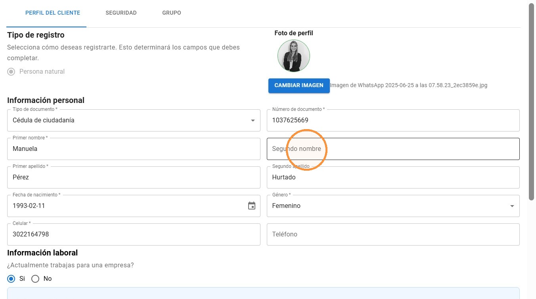Choose the No radio option
The image size is (536, 299).
pos(35,279)
